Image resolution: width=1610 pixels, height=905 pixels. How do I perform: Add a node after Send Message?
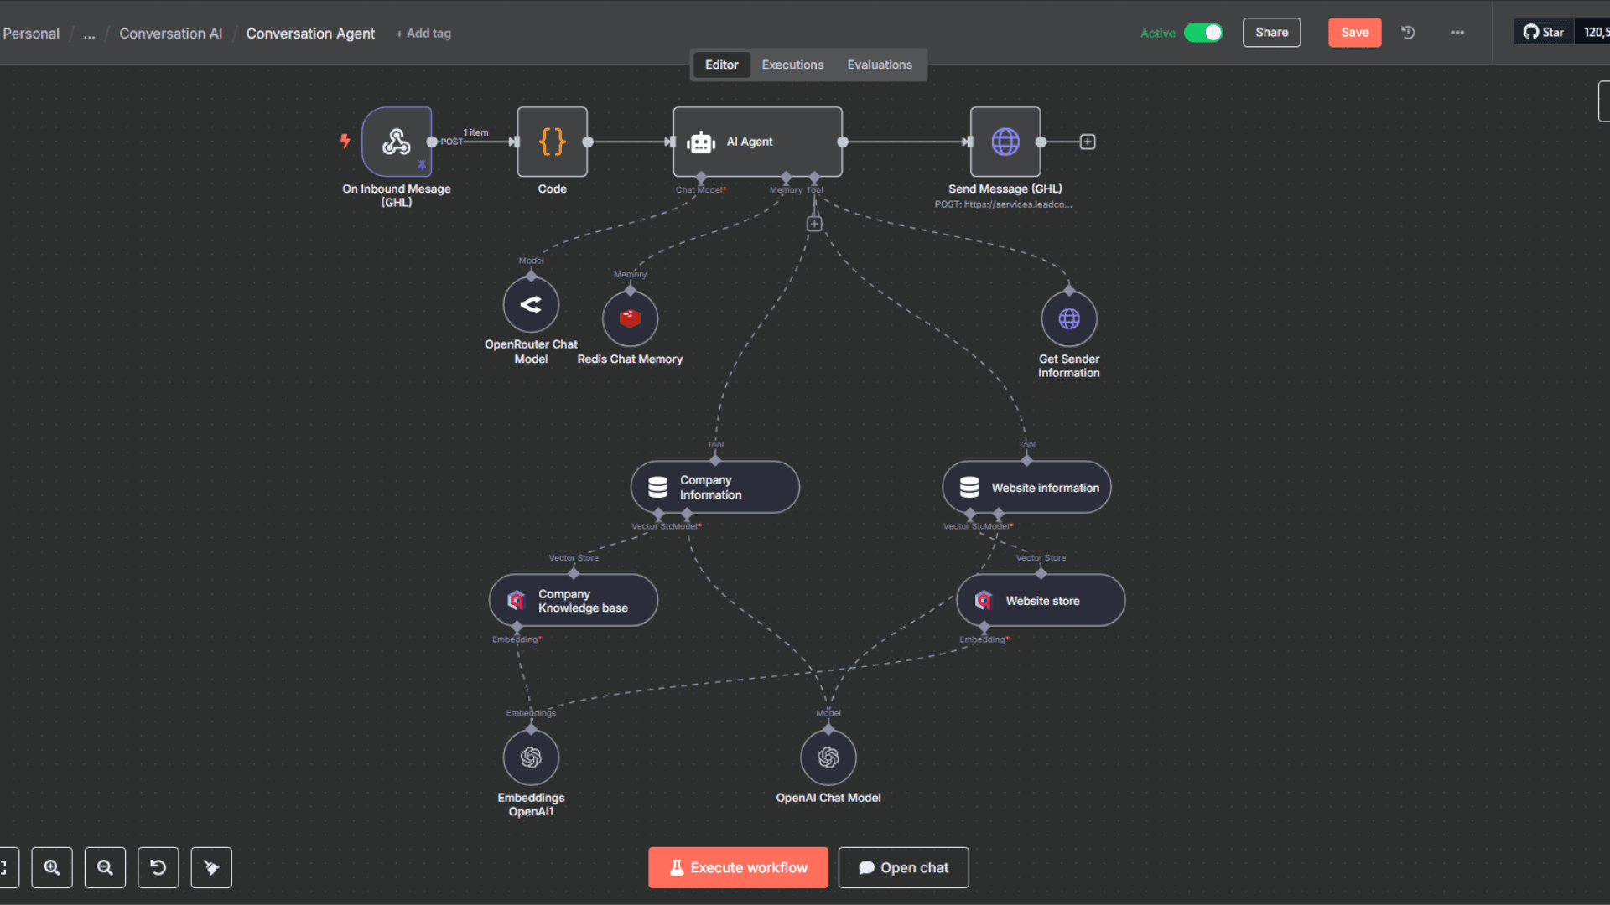click(1088, 142)
